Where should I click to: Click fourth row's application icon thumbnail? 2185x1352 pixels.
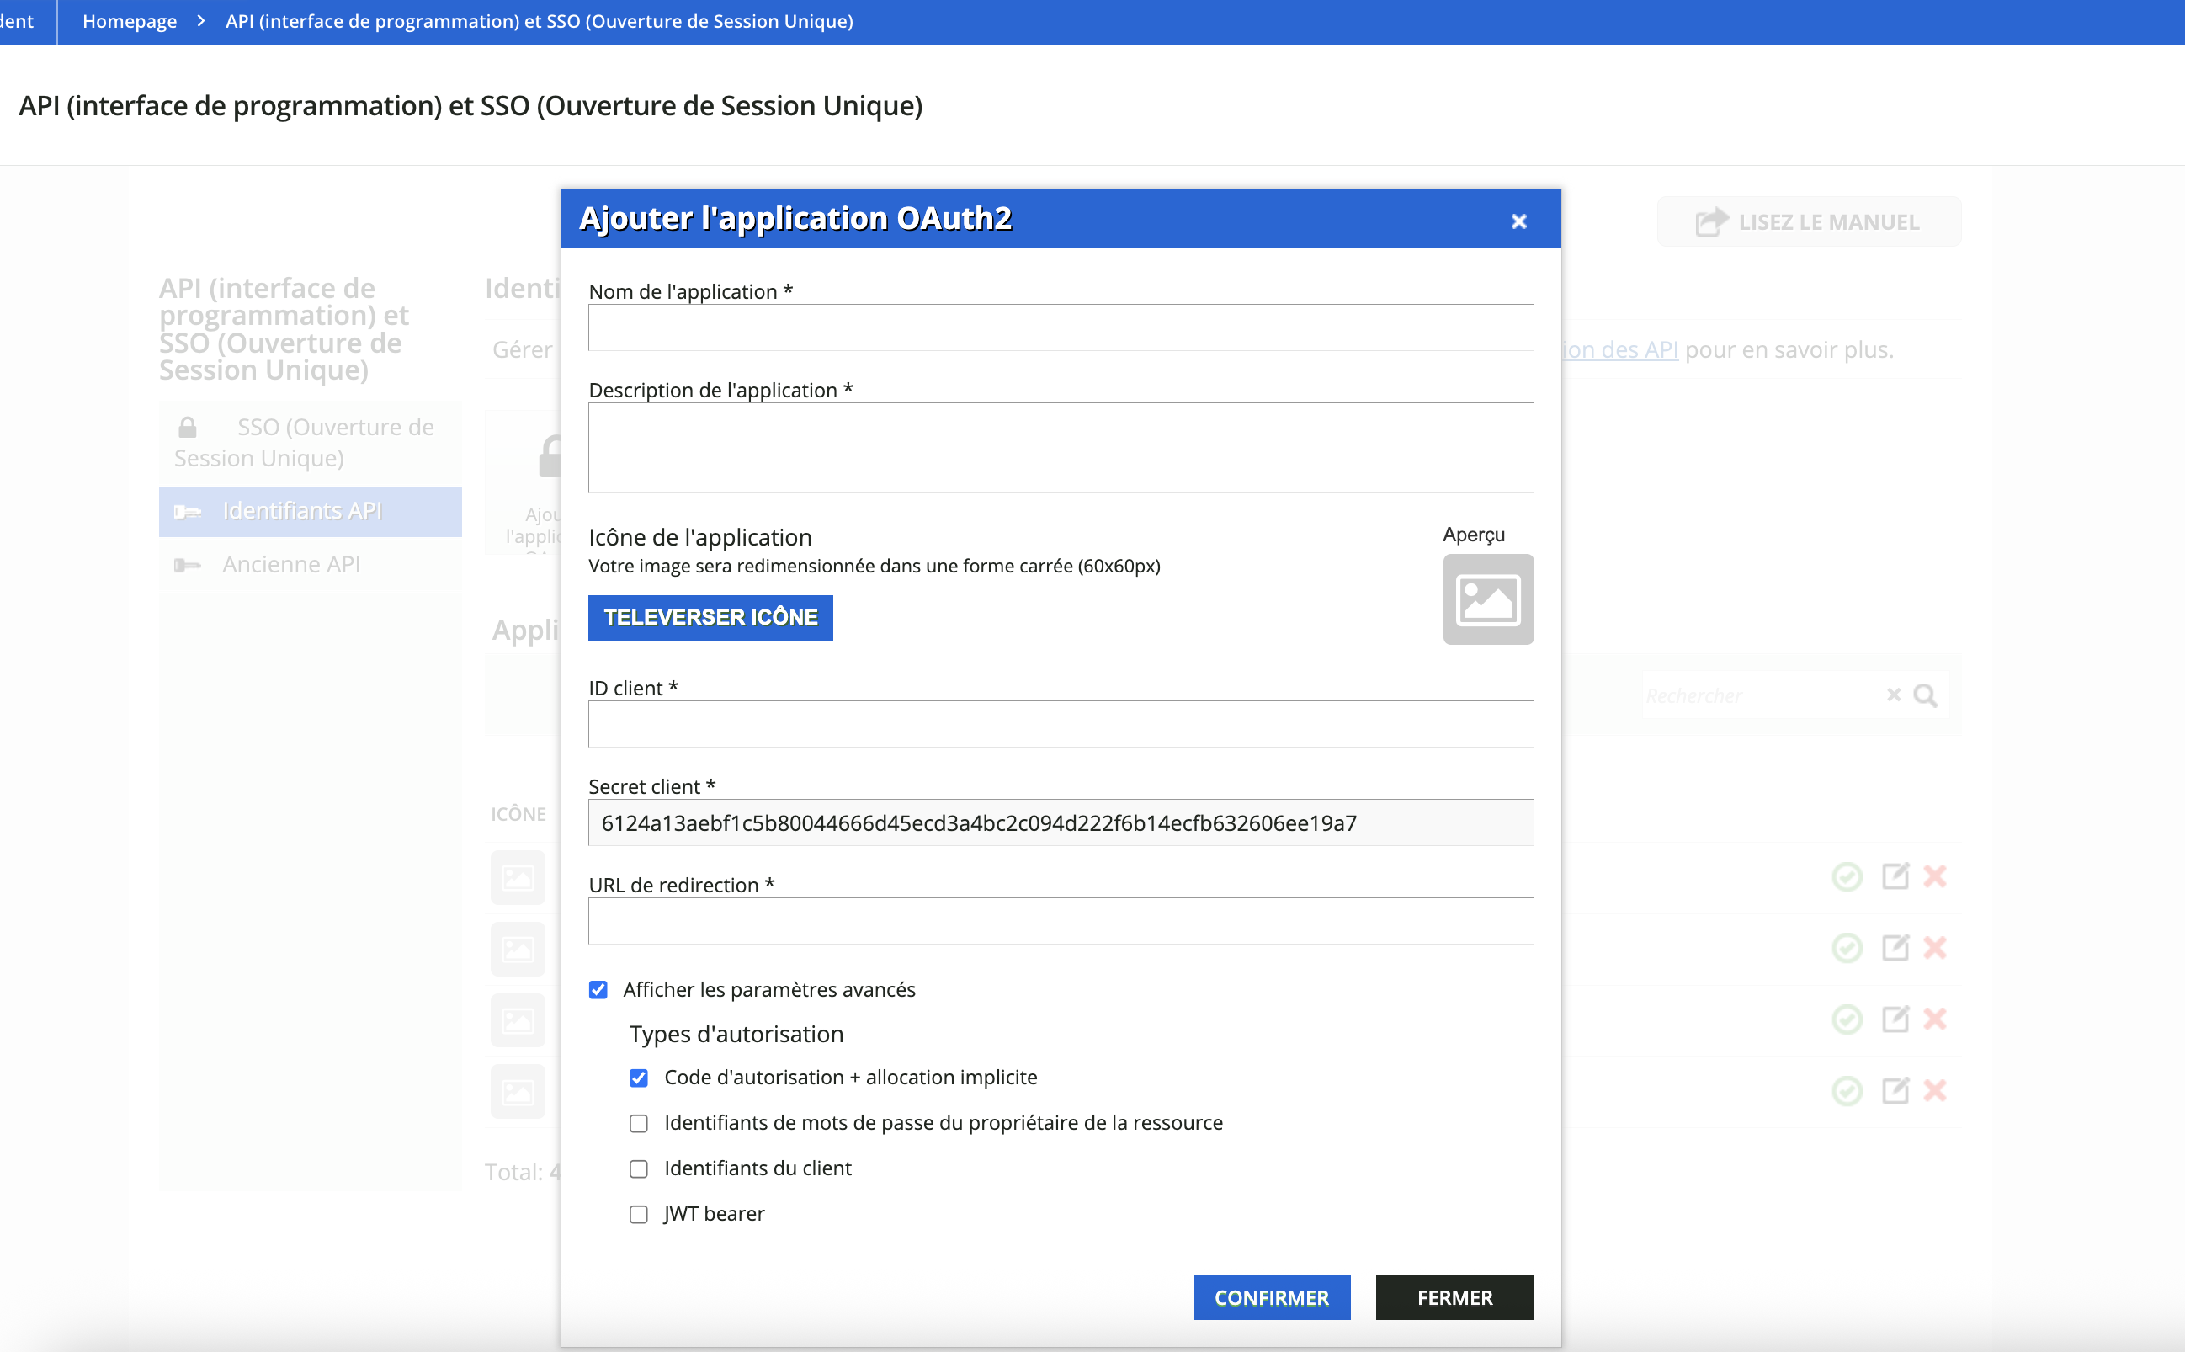pos(518,1092)
